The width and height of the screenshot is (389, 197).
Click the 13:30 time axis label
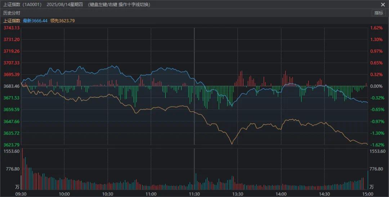(237, 194)
